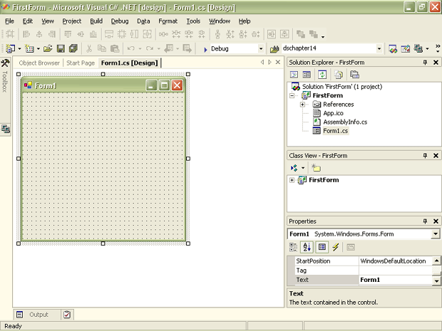
Task: Toggle Categorized view in Properties window
Action: pos(293,247)
